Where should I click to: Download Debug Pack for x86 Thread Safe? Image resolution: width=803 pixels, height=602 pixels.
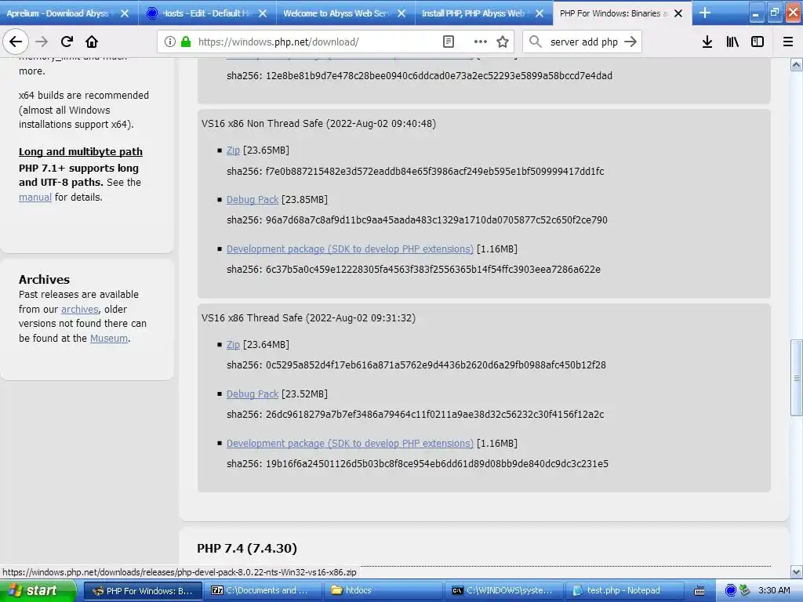[253, 394]
